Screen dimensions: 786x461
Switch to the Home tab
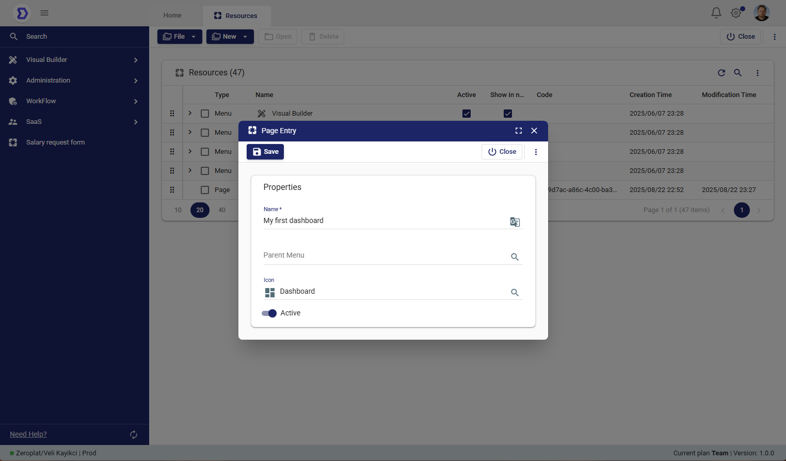click(172, 15)
